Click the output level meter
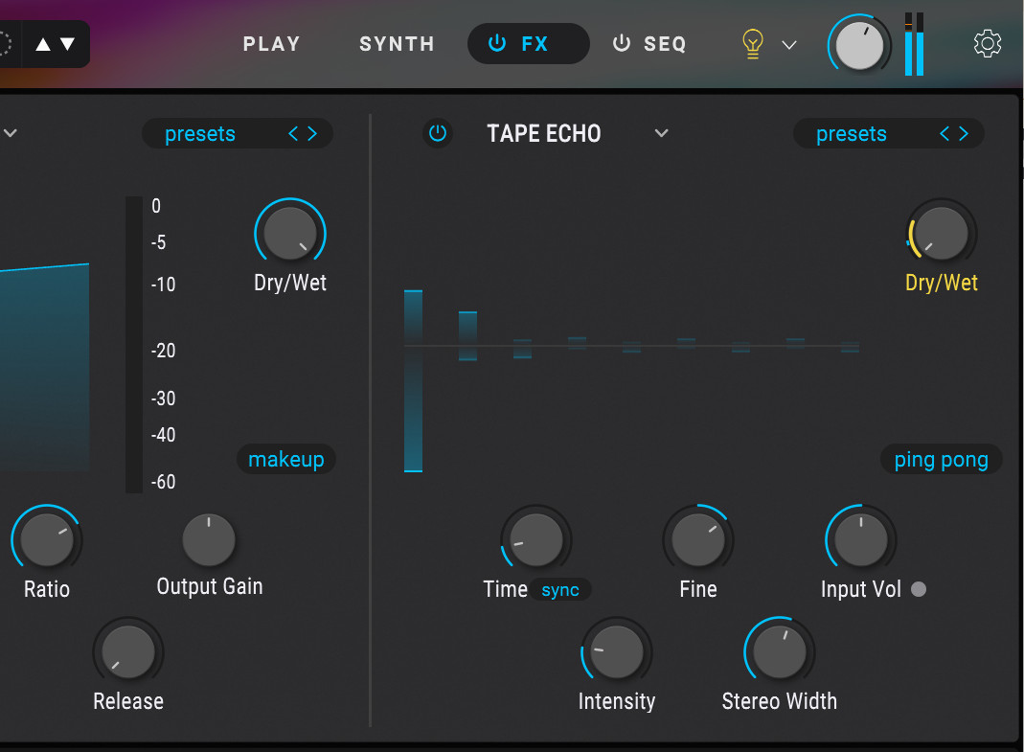This screenshot has height=752, width=1024. coord(914,44)
